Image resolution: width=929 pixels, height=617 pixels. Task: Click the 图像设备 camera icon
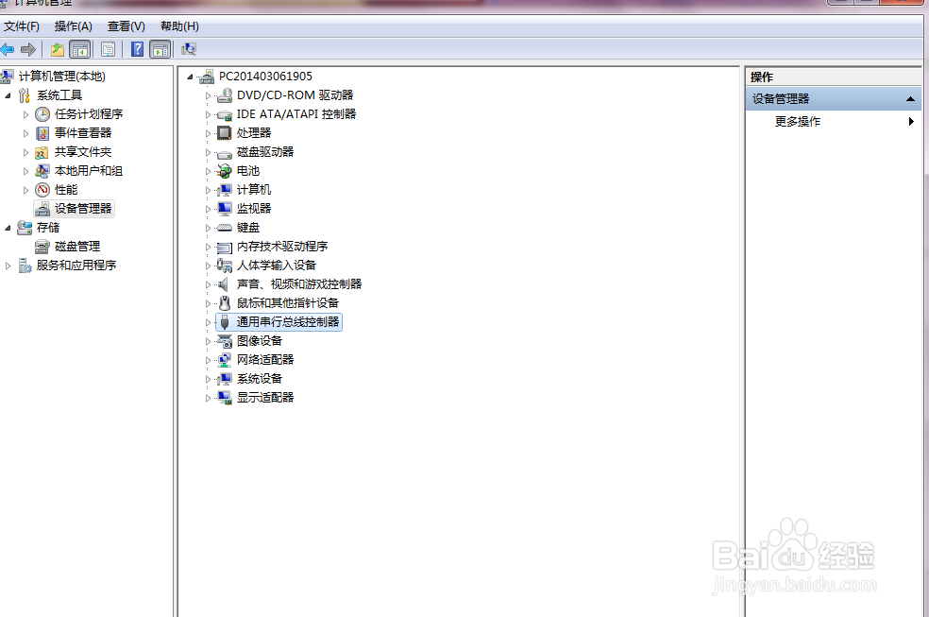pyautogui.click(x=224, y=341)
